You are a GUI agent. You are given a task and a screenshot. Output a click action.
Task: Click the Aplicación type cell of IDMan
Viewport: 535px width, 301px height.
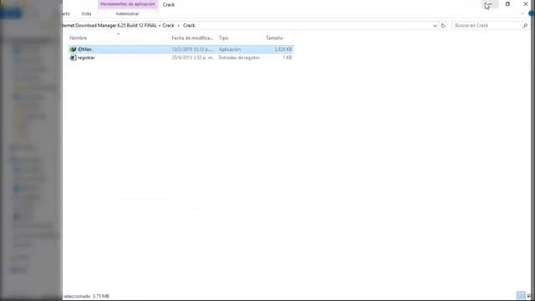[230, 49]
